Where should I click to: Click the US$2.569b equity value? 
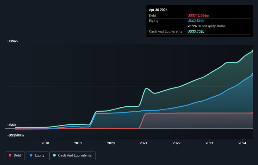pyautogui.click(x=196, y=21)
